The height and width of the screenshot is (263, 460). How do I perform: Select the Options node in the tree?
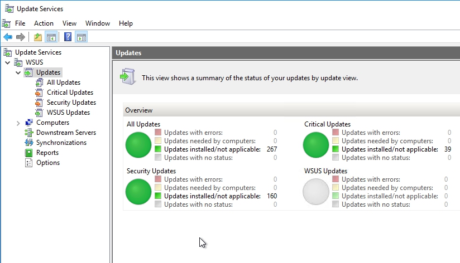[x=47, y=163]
